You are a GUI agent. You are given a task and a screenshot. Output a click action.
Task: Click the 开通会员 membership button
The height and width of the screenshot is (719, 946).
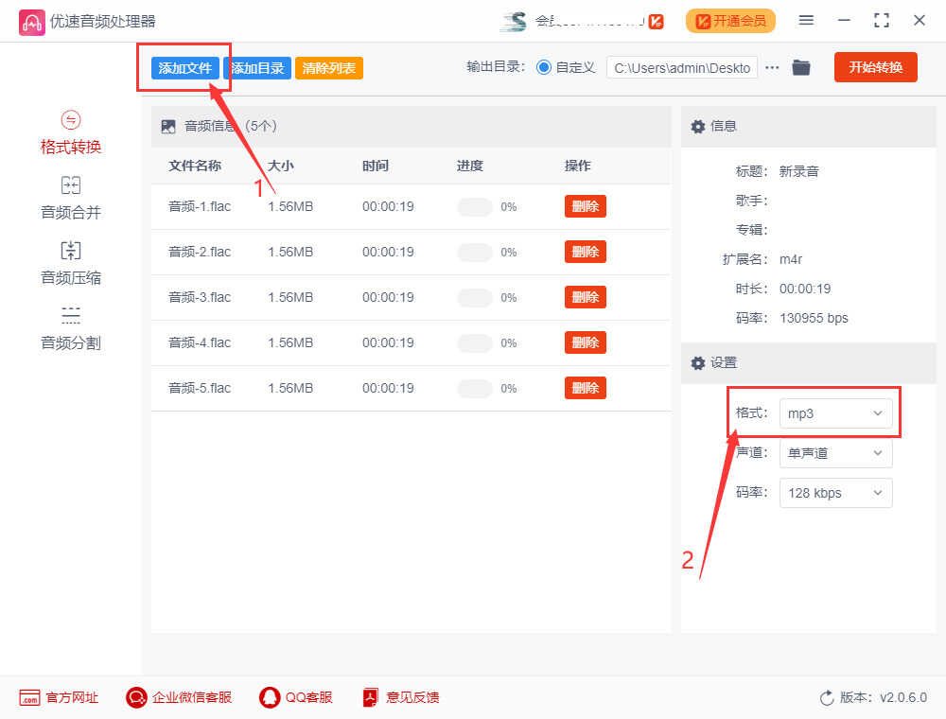730,21
